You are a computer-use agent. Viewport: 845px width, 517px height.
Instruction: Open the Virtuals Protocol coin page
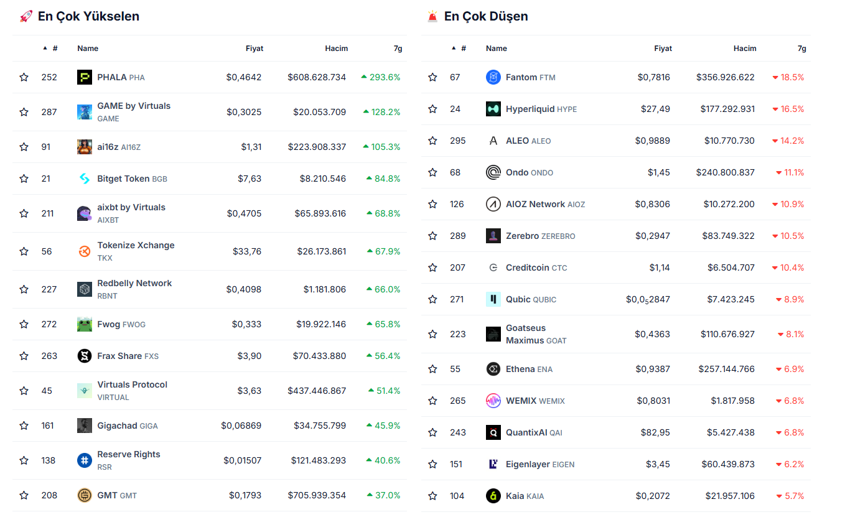pos(132,385)
